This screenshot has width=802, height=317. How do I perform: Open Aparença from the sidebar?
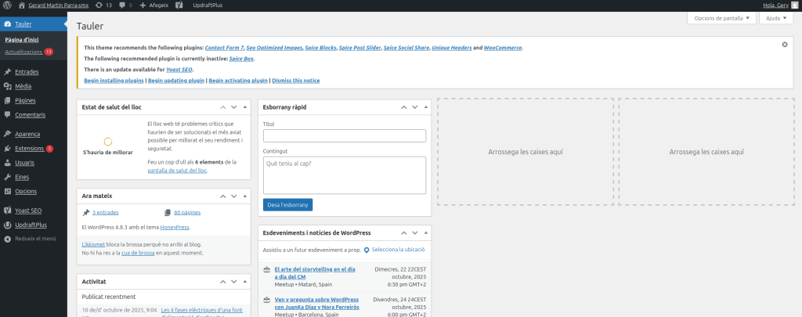(27, 134)
